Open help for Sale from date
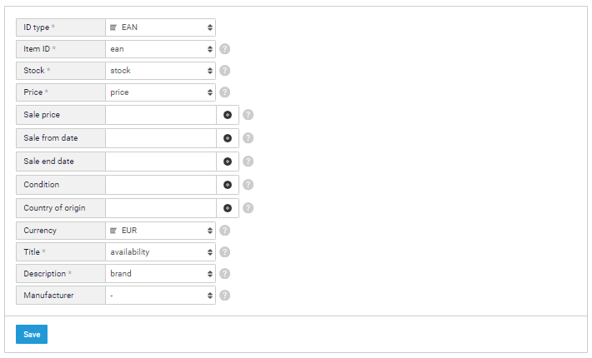 pos(248,138)
